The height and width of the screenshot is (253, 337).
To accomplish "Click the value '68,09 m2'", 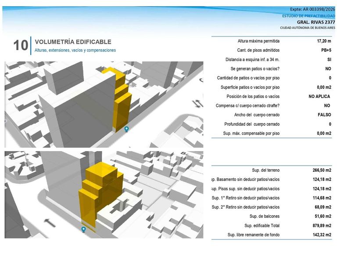I will (x=323, y=207).
